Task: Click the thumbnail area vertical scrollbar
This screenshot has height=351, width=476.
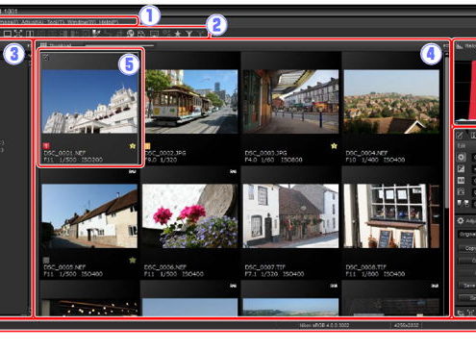Action: coord(446,132)
